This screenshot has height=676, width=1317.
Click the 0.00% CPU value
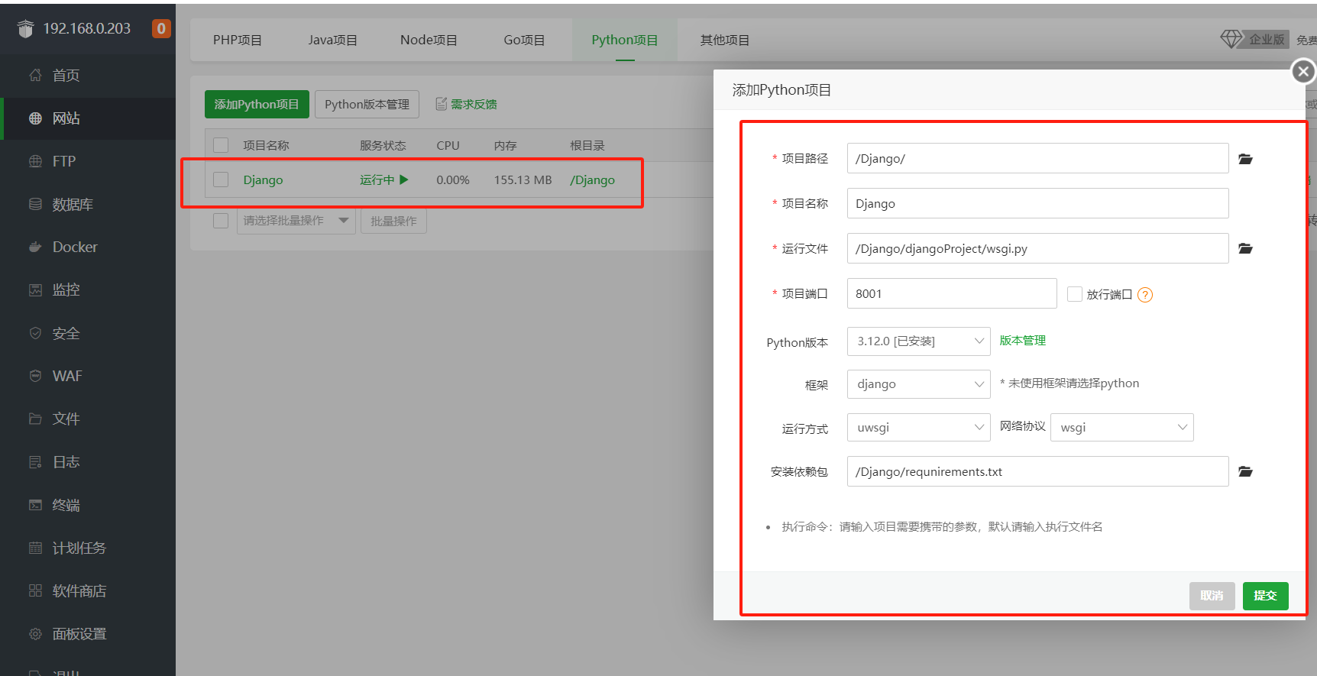[453, 180]
